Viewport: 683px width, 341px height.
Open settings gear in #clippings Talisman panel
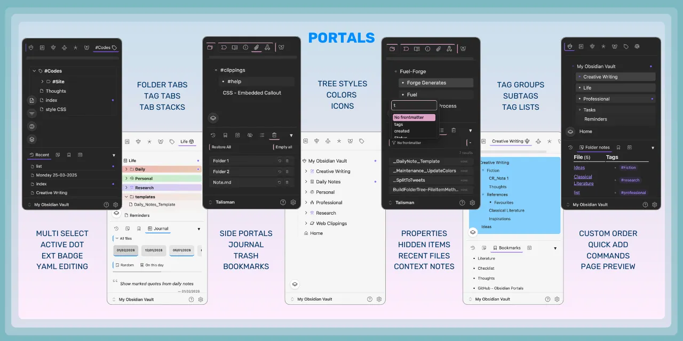[x=293, y=202]
